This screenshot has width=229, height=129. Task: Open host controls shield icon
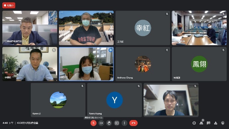(223, 123)
